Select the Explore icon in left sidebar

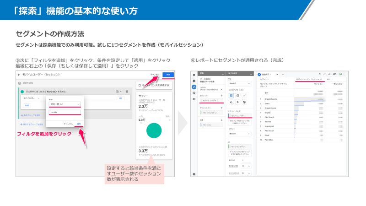pos(194,87)
